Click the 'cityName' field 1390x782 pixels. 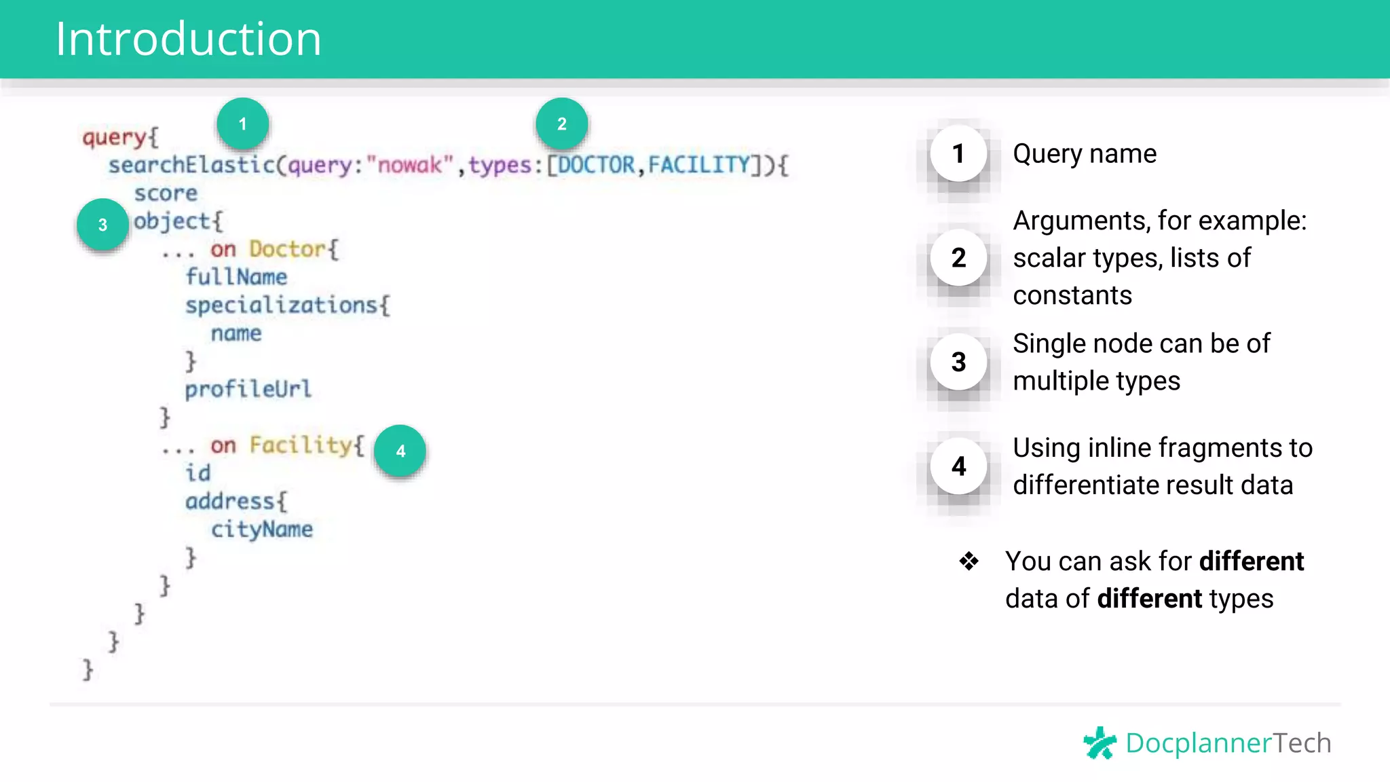tap(262, 529)
